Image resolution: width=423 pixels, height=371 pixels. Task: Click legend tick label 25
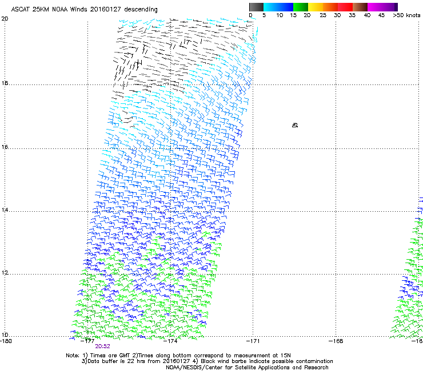pyautogui.click(x=323, y=15)
